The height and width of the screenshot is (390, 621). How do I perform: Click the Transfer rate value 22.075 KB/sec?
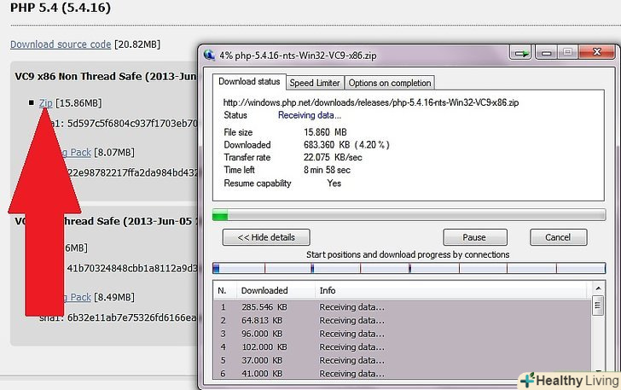[x=333, y=157]
